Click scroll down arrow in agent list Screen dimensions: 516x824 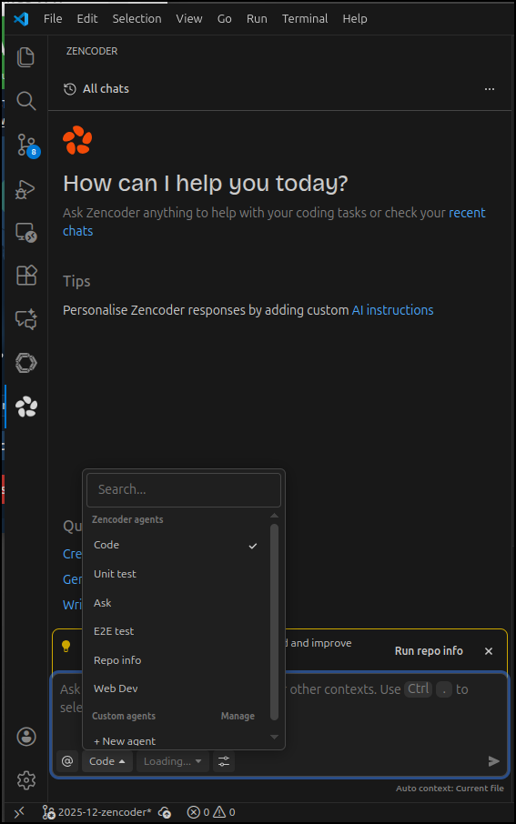click(274, 737)
